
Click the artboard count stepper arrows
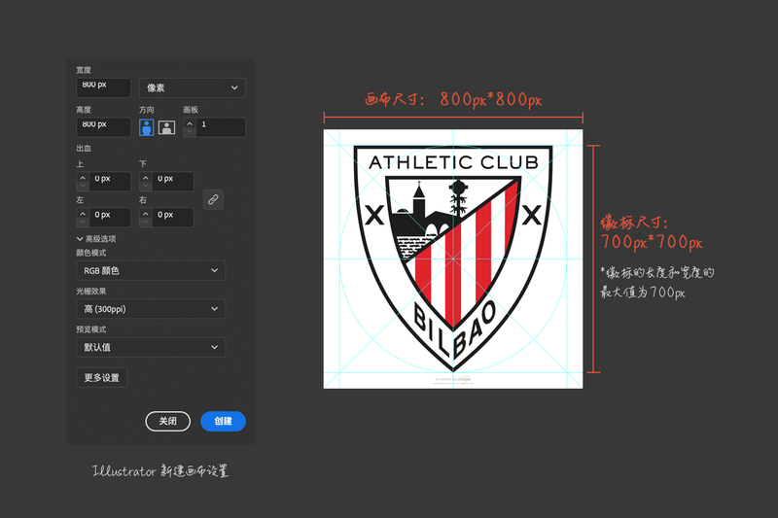(190, 127)
